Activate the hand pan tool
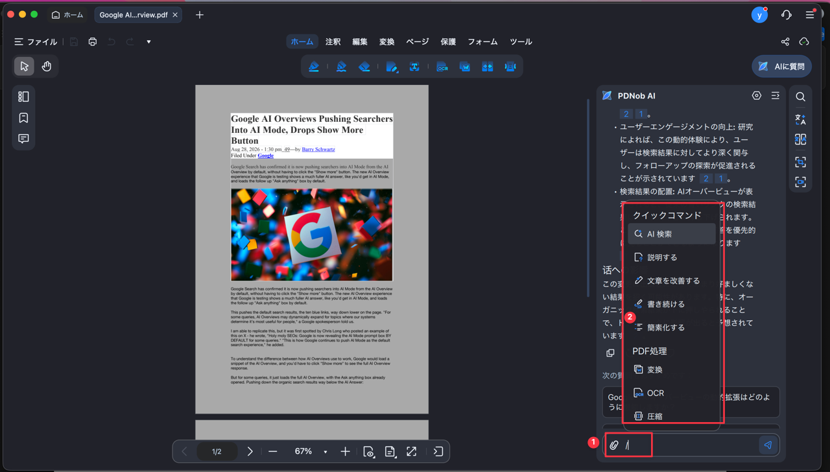 (47, 66)
